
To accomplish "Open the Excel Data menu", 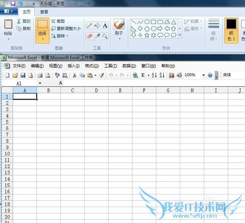I will 129,66.
